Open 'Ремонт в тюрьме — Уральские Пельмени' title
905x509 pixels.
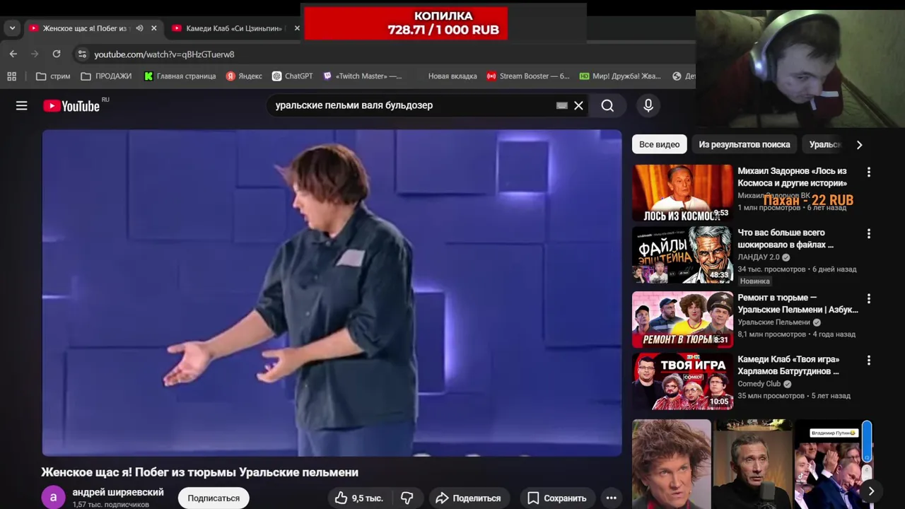tap(798, 303)
